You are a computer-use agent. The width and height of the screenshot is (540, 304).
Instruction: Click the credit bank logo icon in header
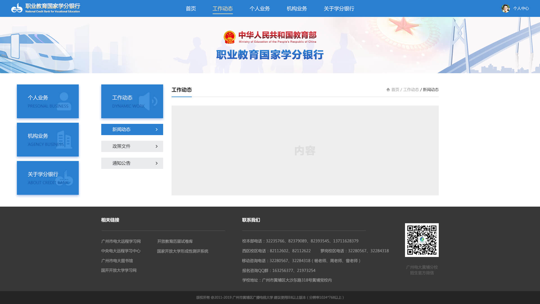(x=17, y=8)
